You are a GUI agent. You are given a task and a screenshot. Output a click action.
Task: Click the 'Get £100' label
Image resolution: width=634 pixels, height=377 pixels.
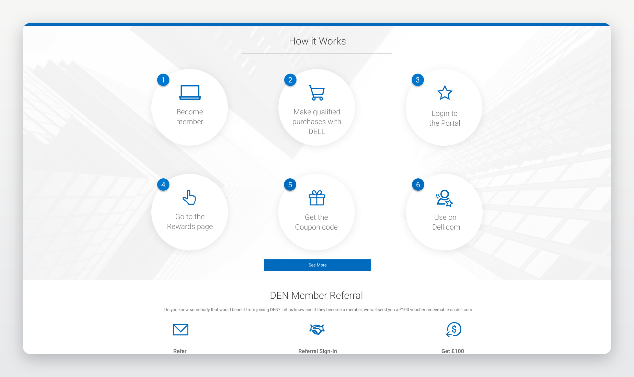[x=452, y=351]
